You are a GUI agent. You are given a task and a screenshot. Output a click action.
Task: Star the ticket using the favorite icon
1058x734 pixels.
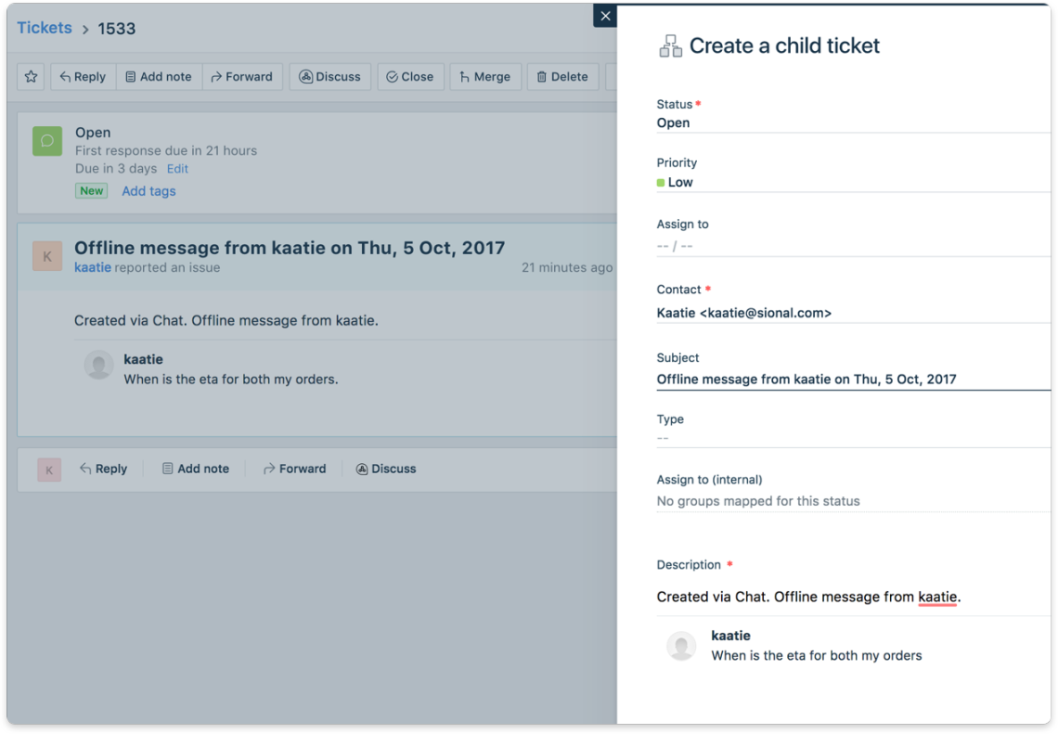[x=30, y=76]
